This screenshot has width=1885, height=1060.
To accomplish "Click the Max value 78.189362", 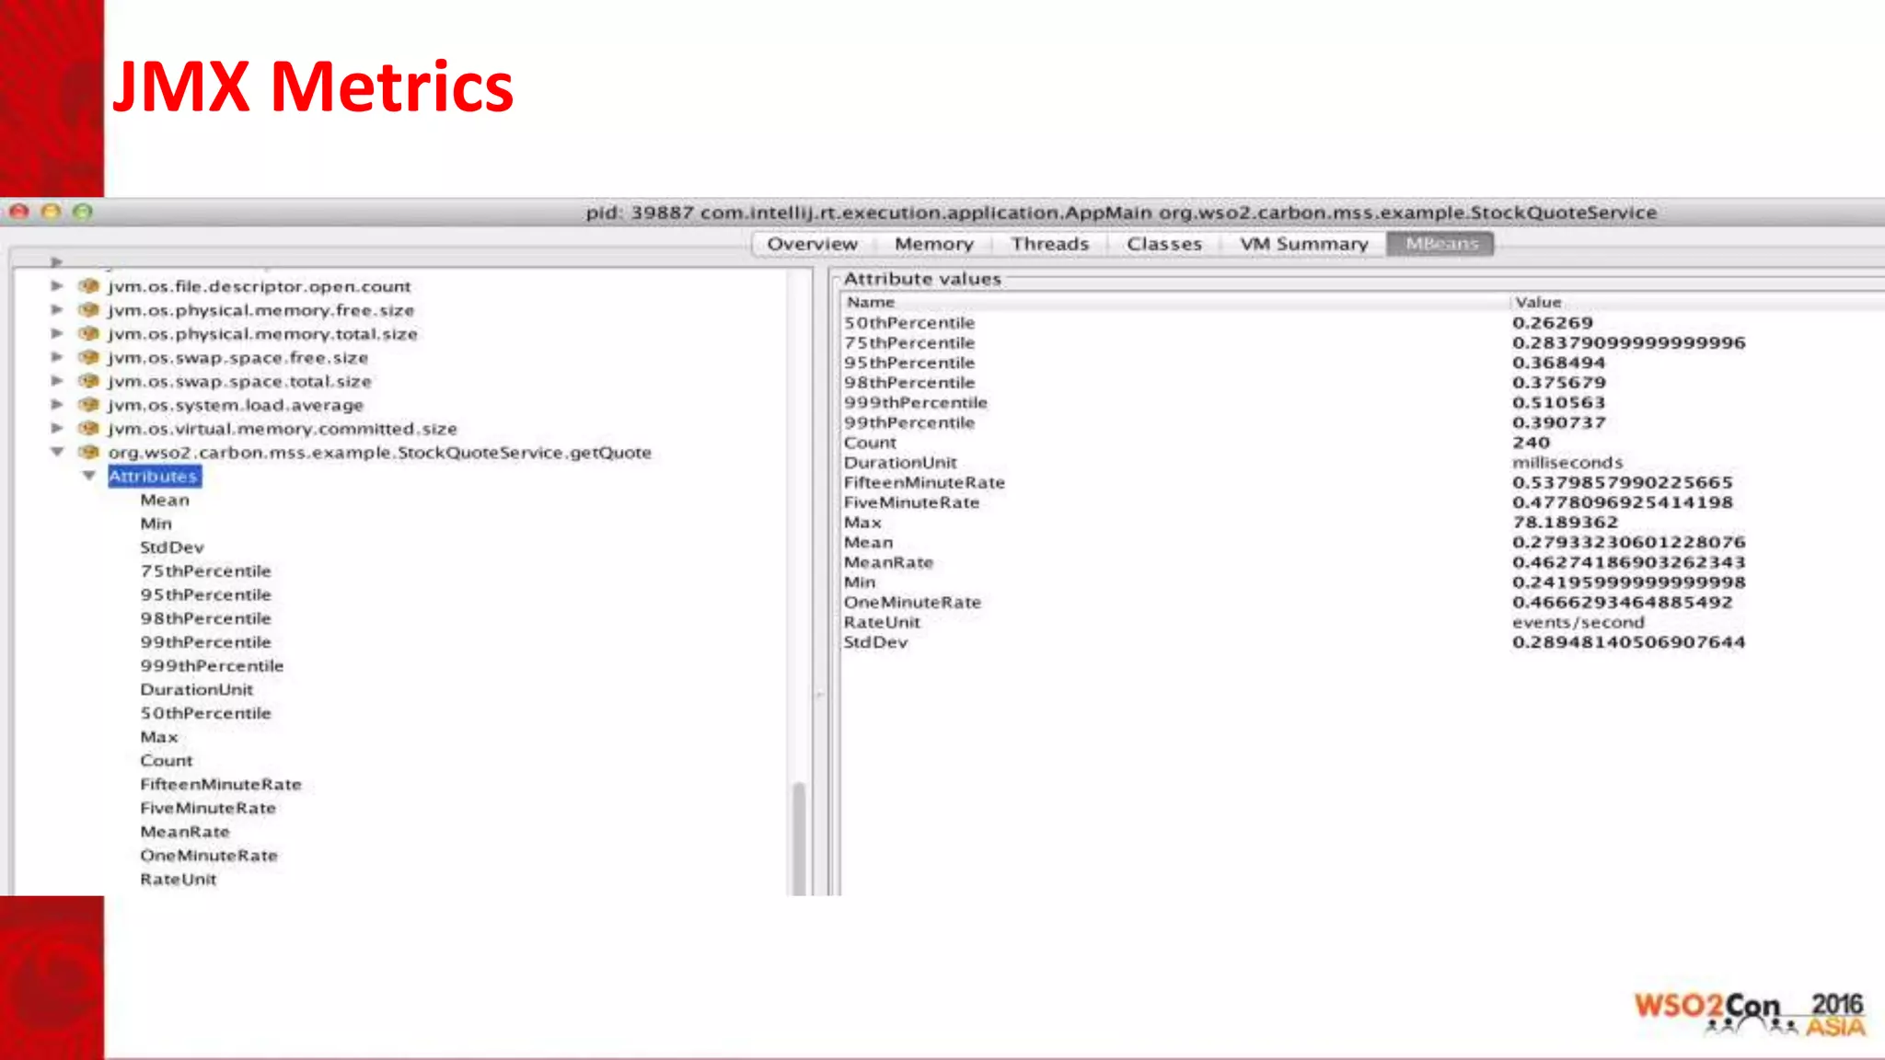I will (1565, 523).
